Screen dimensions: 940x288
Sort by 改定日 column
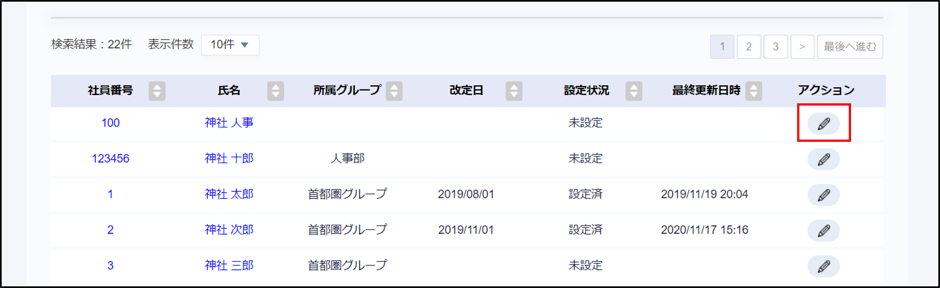click(x=514, y=91)
